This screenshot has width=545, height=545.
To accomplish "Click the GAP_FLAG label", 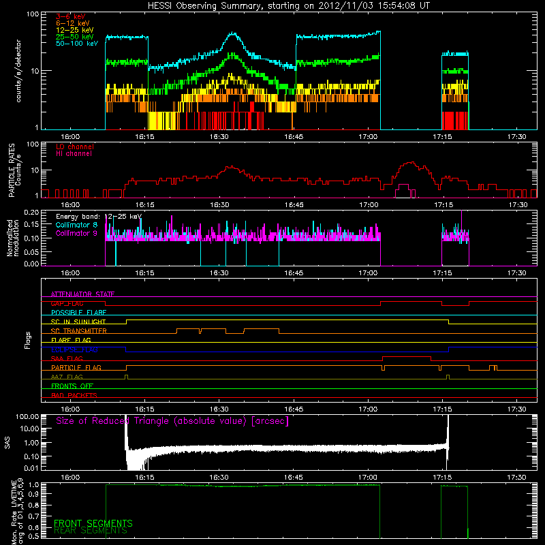I will [67, 303].
